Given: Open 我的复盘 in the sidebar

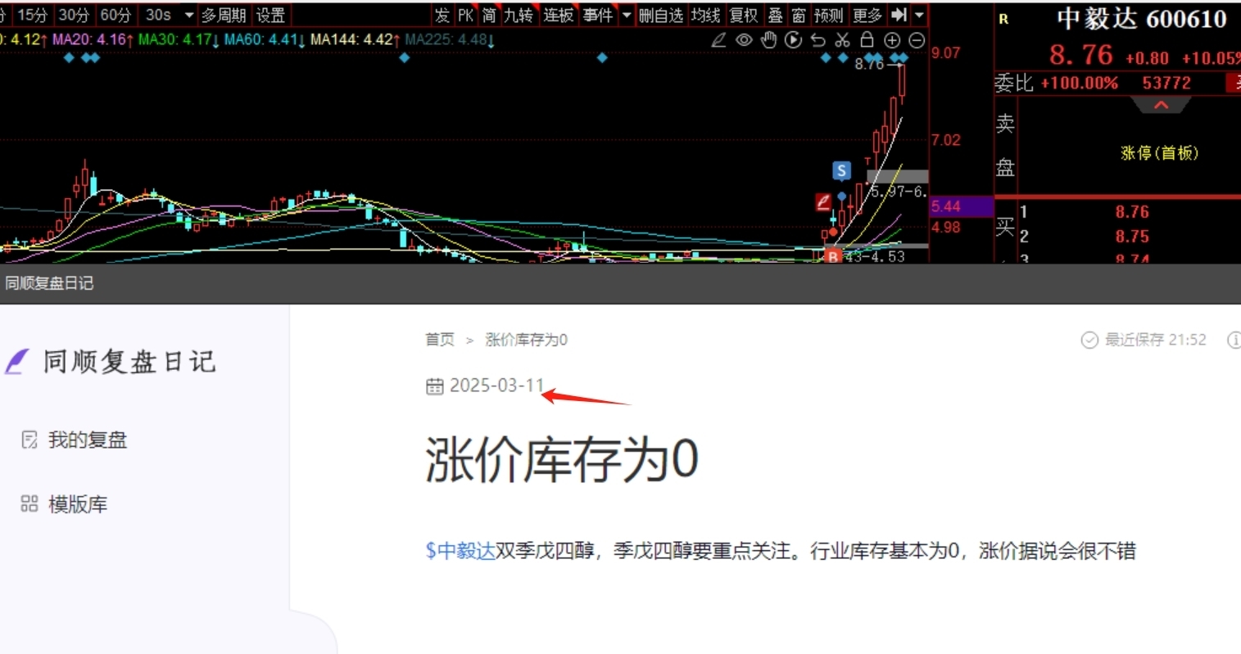Looking at the screenshot, I should point(88,440).
